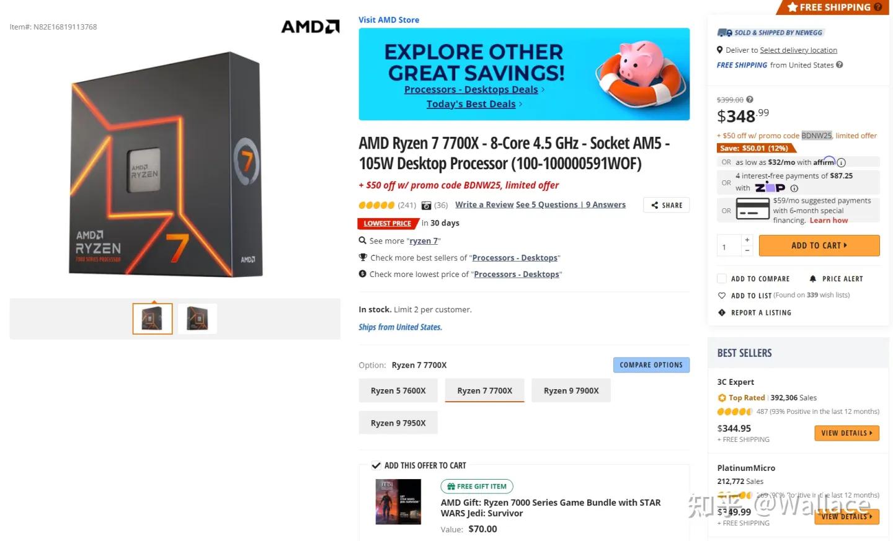Screen dimensions: 893x541
Task: Tick the Add to Compare checkbox
Action: [722, 279]
